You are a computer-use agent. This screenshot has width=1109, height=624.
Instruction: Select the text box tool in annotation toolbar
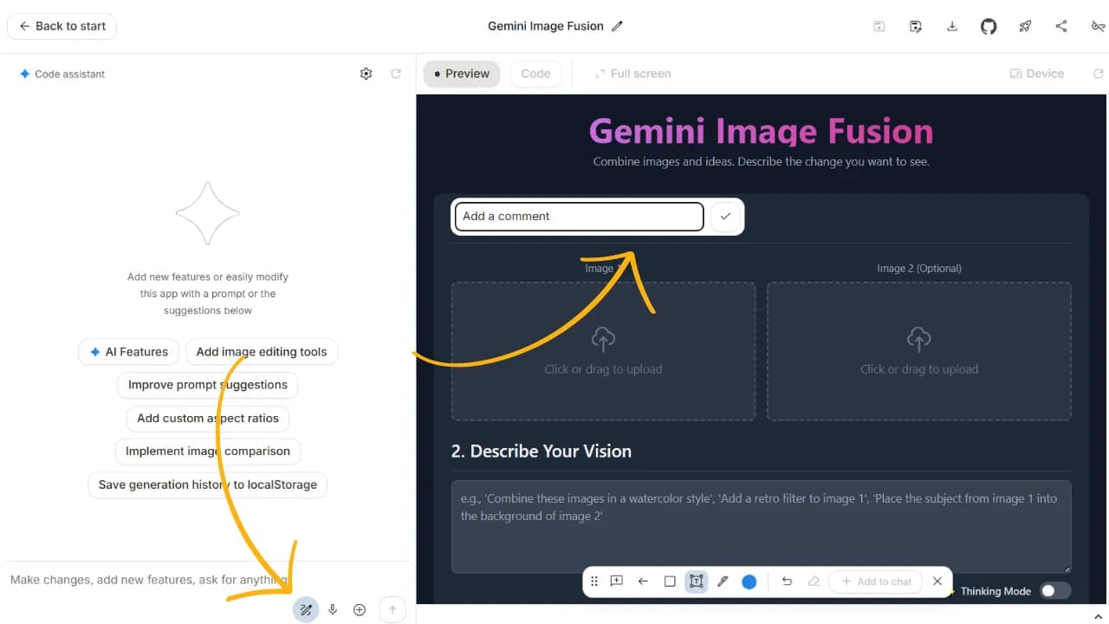pos(697,582)
